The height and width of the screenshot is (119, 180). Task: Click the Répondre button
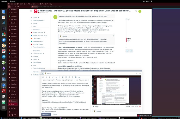[46, 114]
